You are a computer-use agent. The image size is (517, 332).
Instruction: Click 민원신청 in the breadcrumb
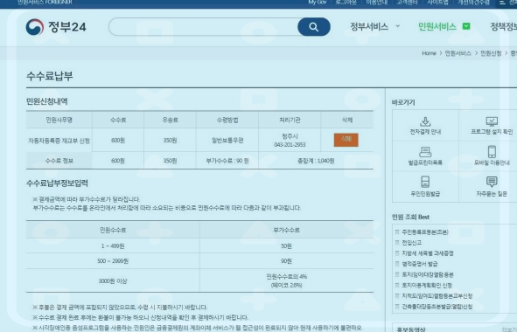point(491,53)
